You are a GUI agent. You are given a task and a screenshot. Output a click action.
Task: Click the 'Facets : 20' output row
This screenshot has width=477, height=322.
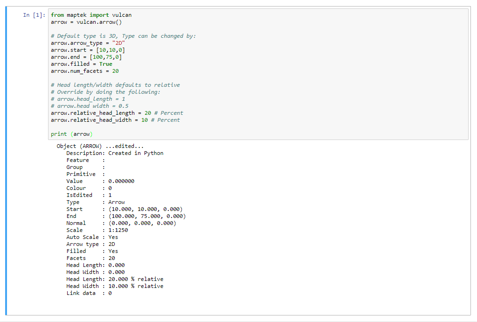pos(90,258)
